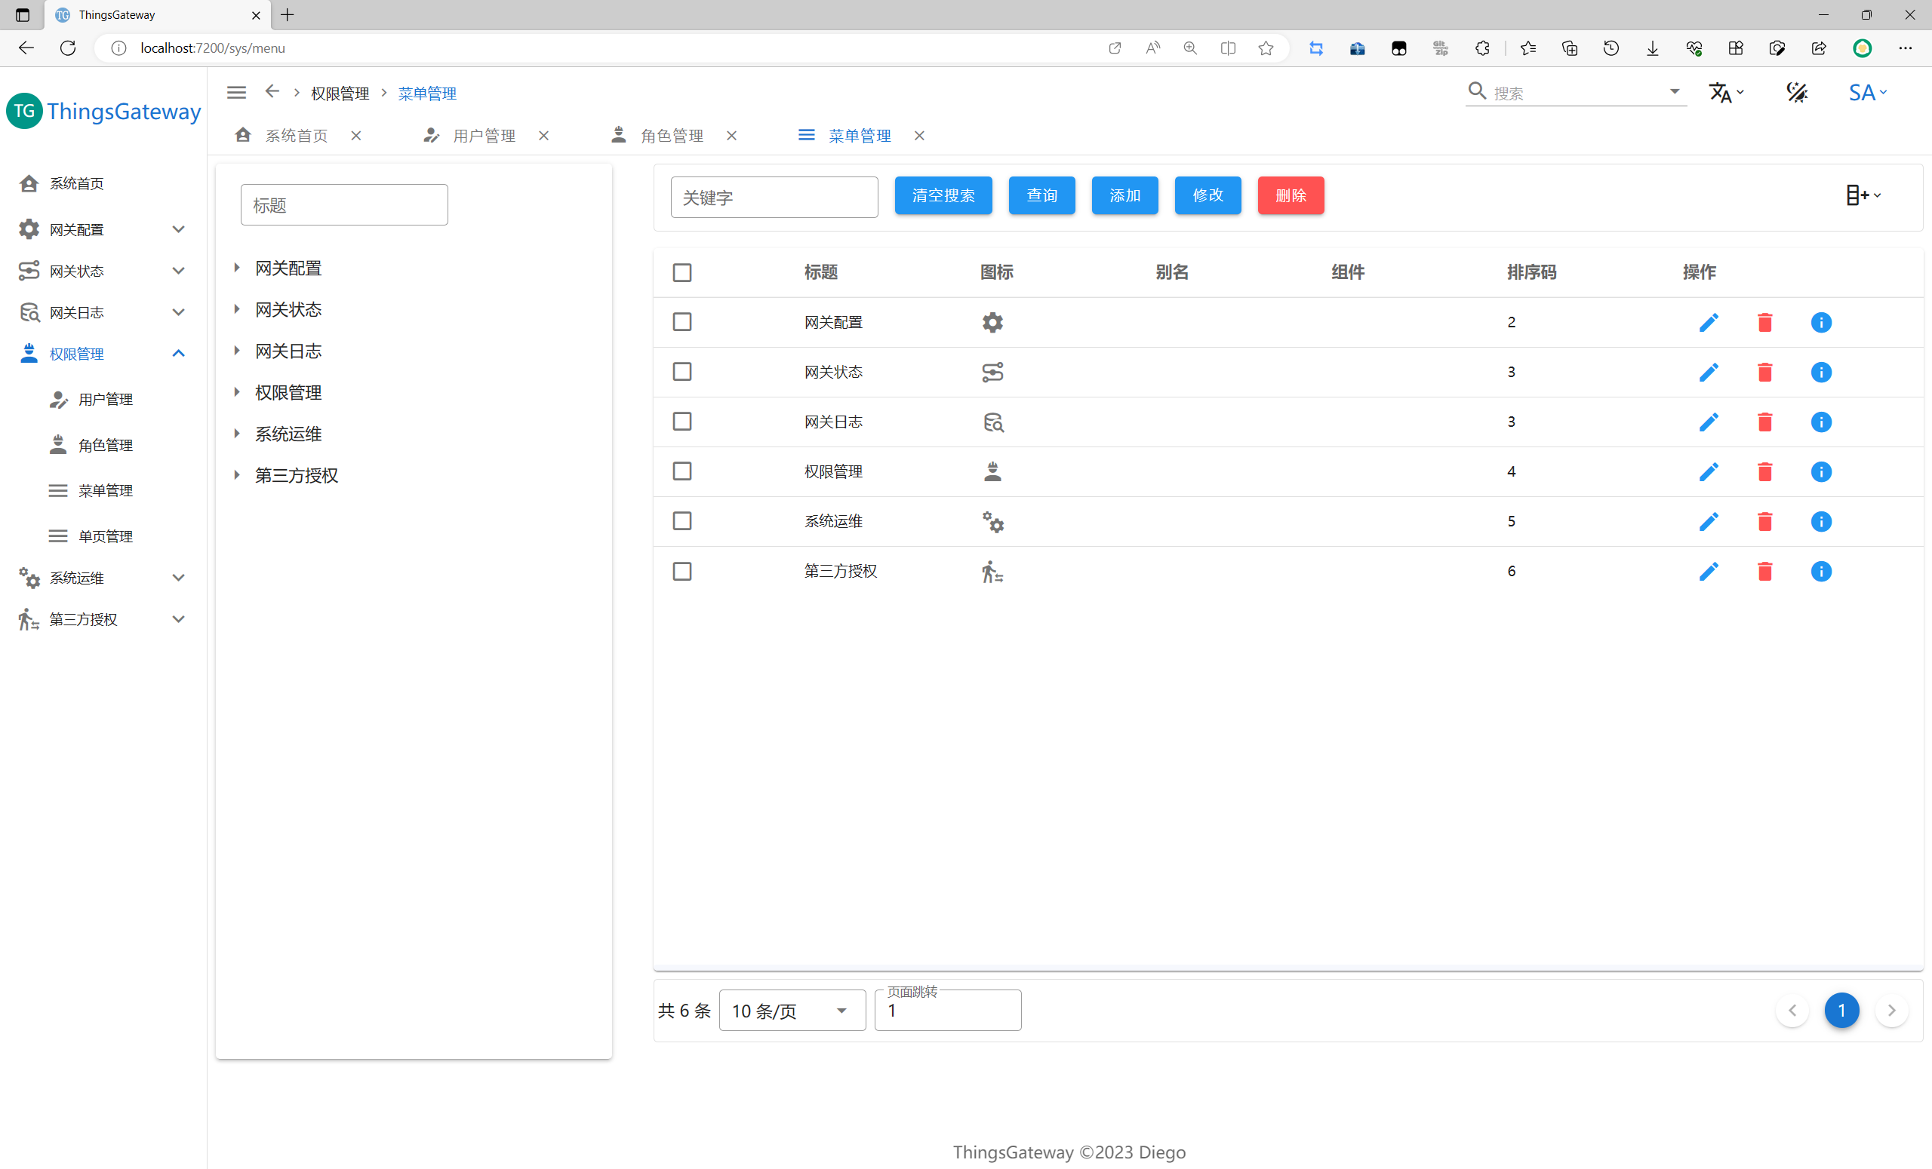Click the theme toggle icon in header
The height and width of the screenshot is (1169, 1932).
pos(1796,93)
